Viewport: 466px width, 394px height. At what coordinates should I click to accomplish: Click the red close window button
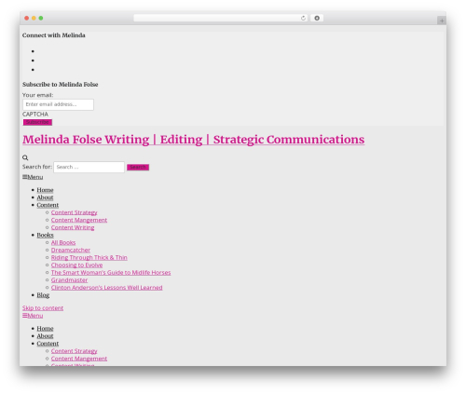pyautogui.click(x=27, y=19)
